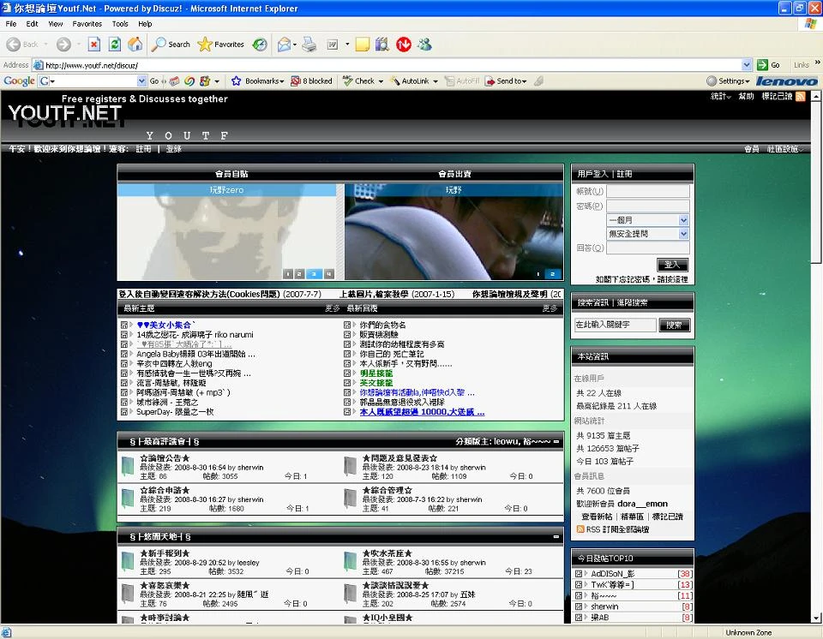Open Favorites star toolbar button
The width and height of the screenshot is (823, 639).
point(221,45)
